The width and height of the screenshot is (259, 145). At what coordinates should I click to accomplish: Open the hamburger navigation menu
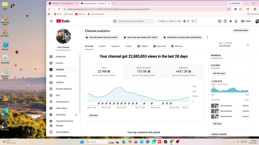[51, 21]
